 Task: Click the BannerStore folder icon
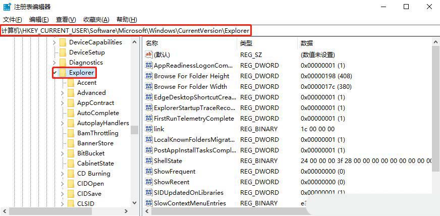point(71,143)
